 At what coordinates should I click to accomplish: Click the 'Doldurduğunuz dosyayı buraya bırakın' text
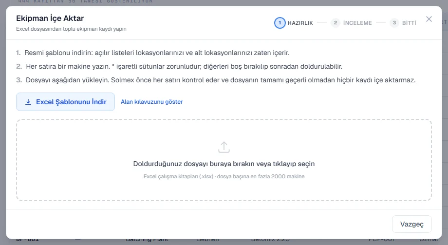(x=224, y=164)
